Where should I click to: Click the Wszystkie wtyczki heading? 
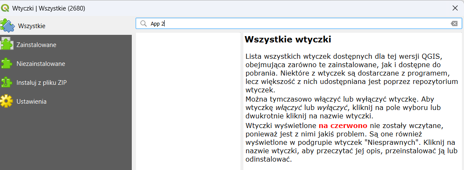pos(288,39)
